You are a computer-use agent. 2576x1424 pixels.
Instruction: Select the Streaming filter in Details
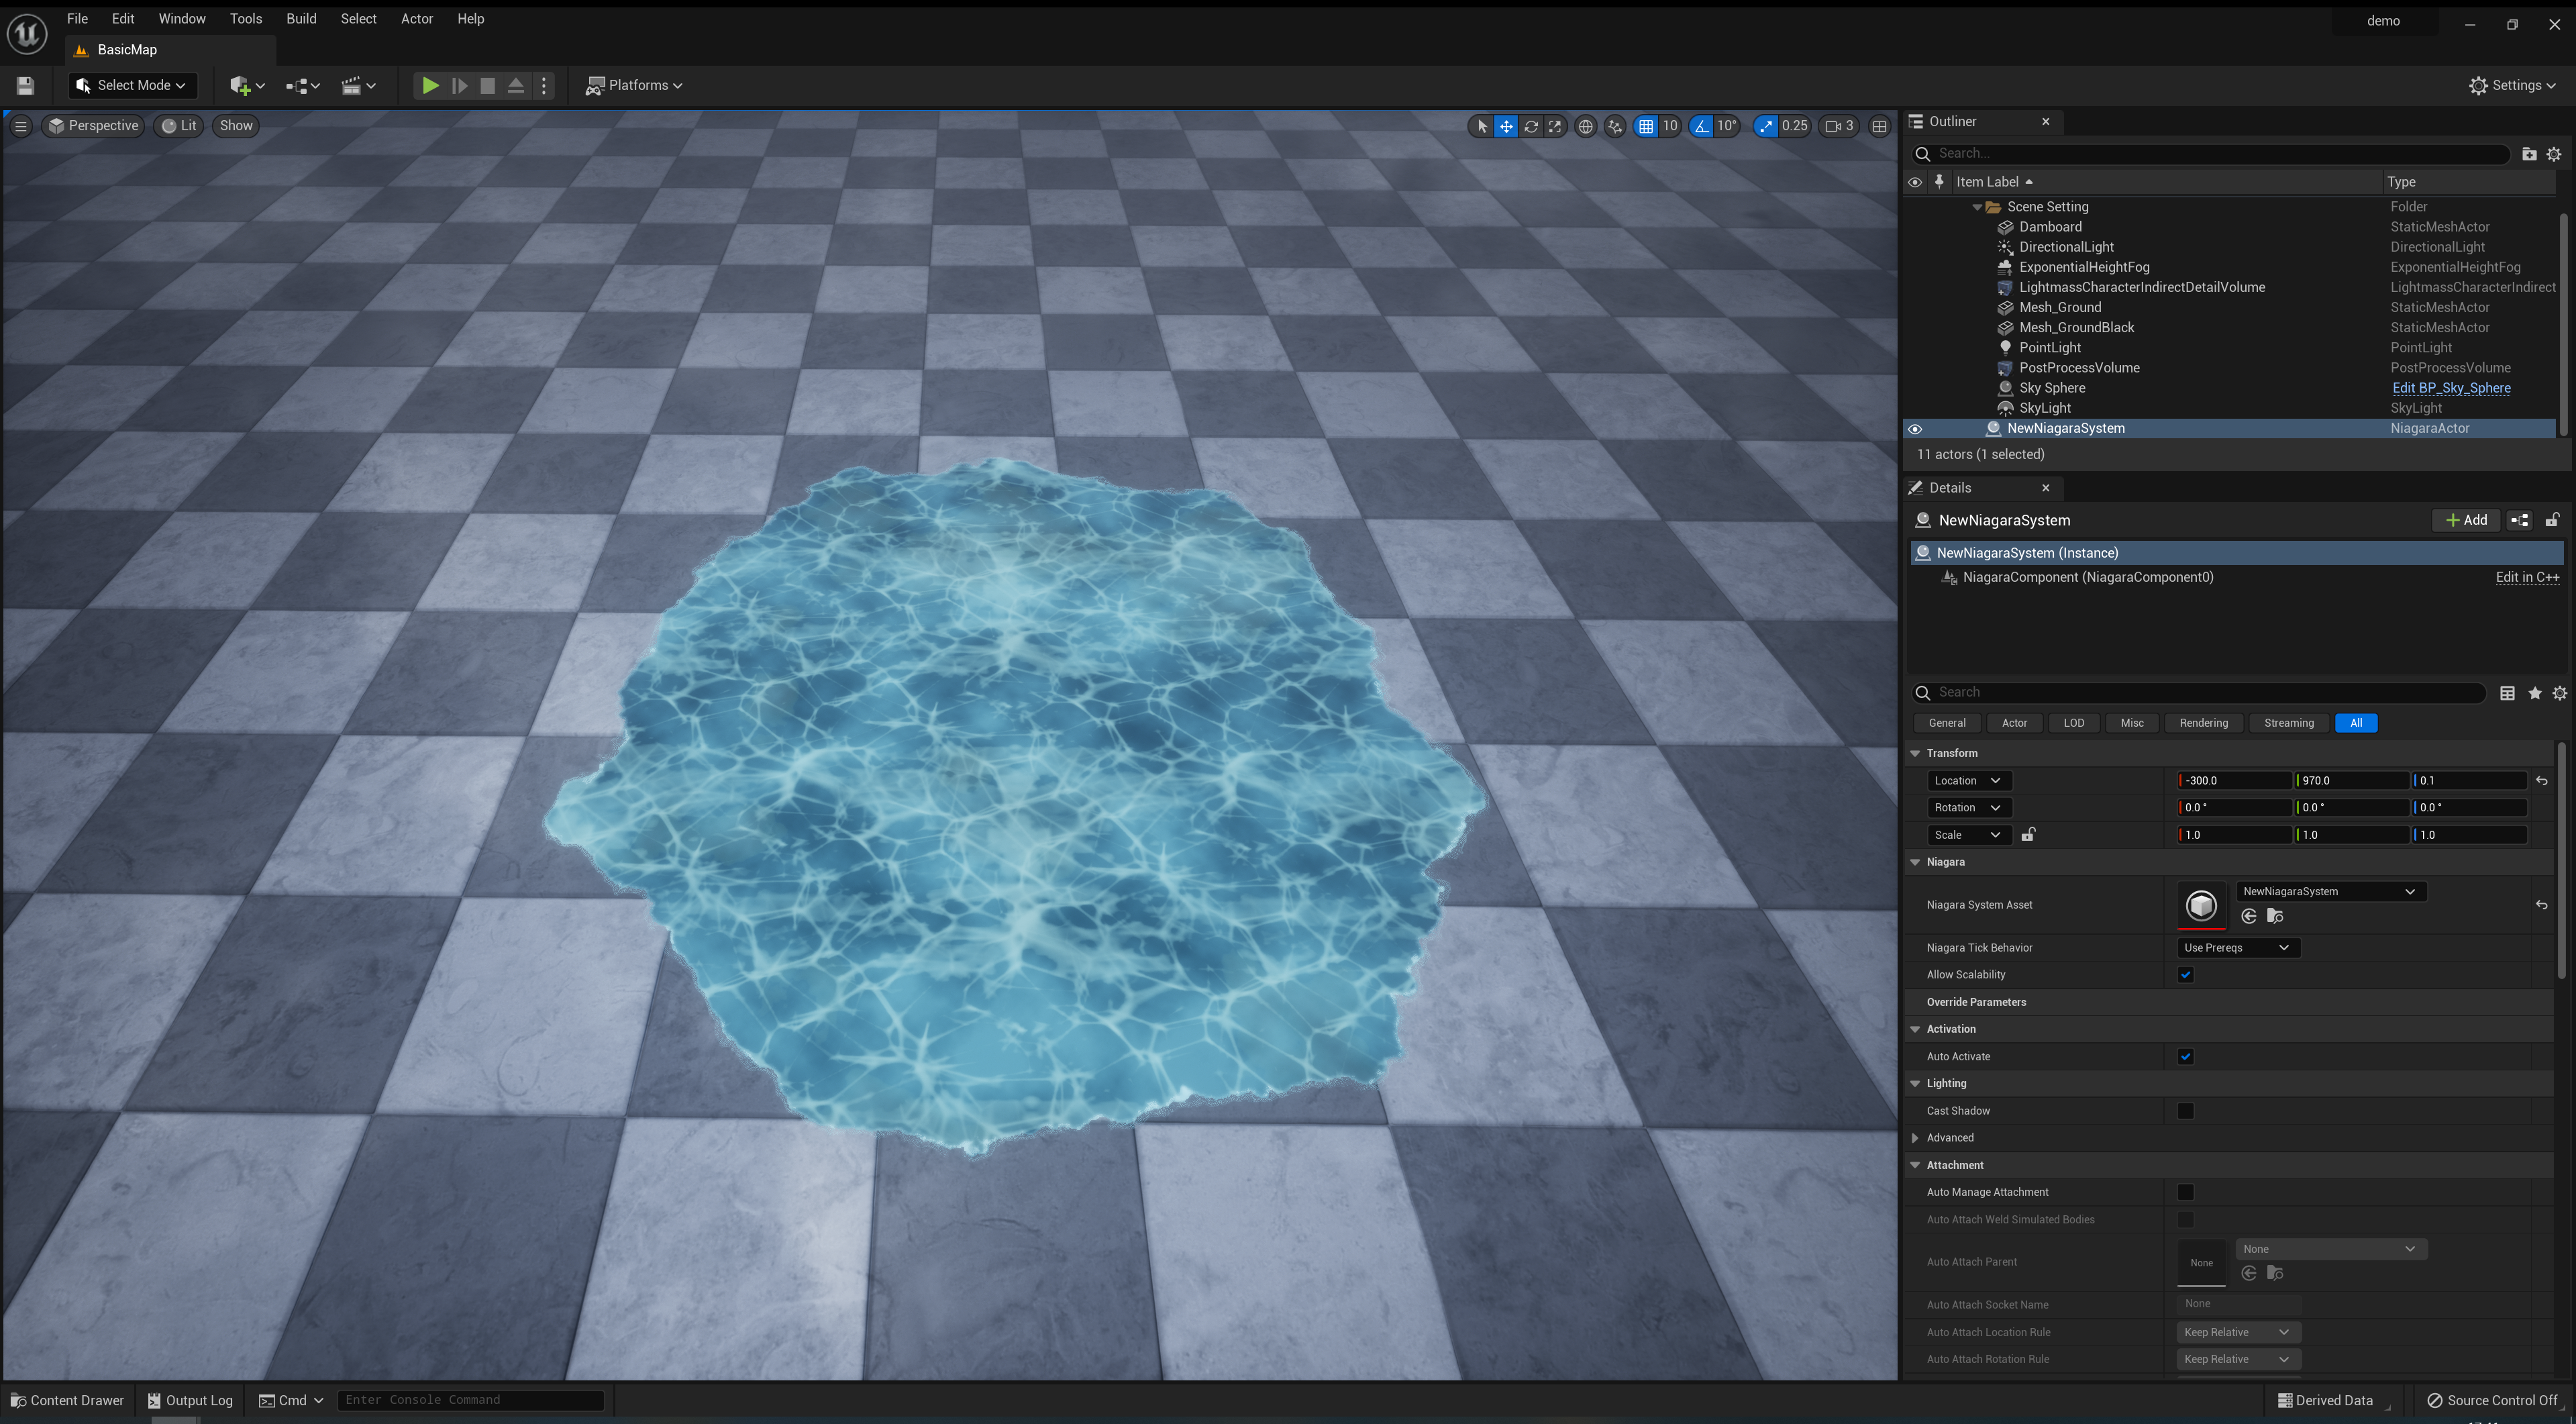(x=2288, y=723)
